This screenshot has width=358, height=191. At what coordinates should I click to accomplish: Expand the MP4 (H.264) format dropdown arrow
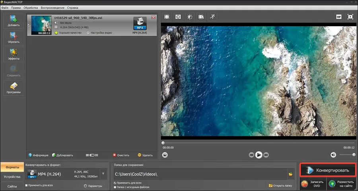tap(103, 174)
